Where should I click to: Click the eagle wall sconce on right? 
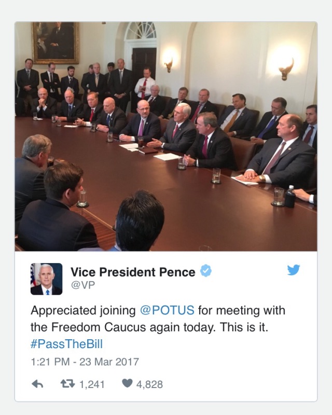(287, 69)
